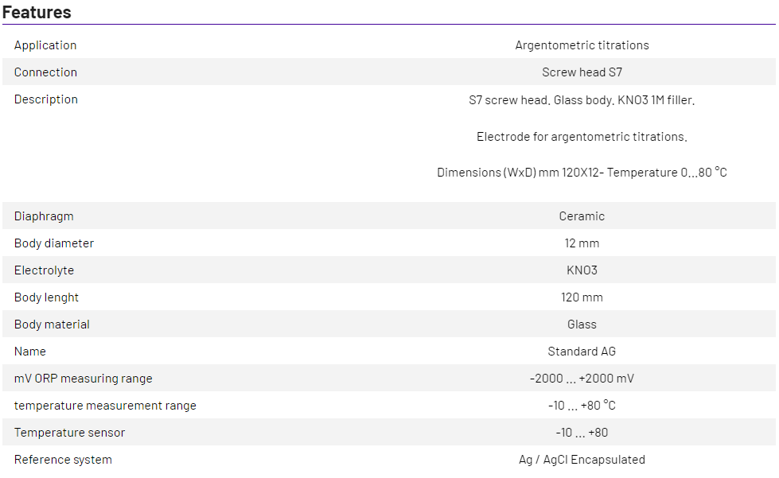
Task: Select the Application row label
Action: (x=45, y=45)
